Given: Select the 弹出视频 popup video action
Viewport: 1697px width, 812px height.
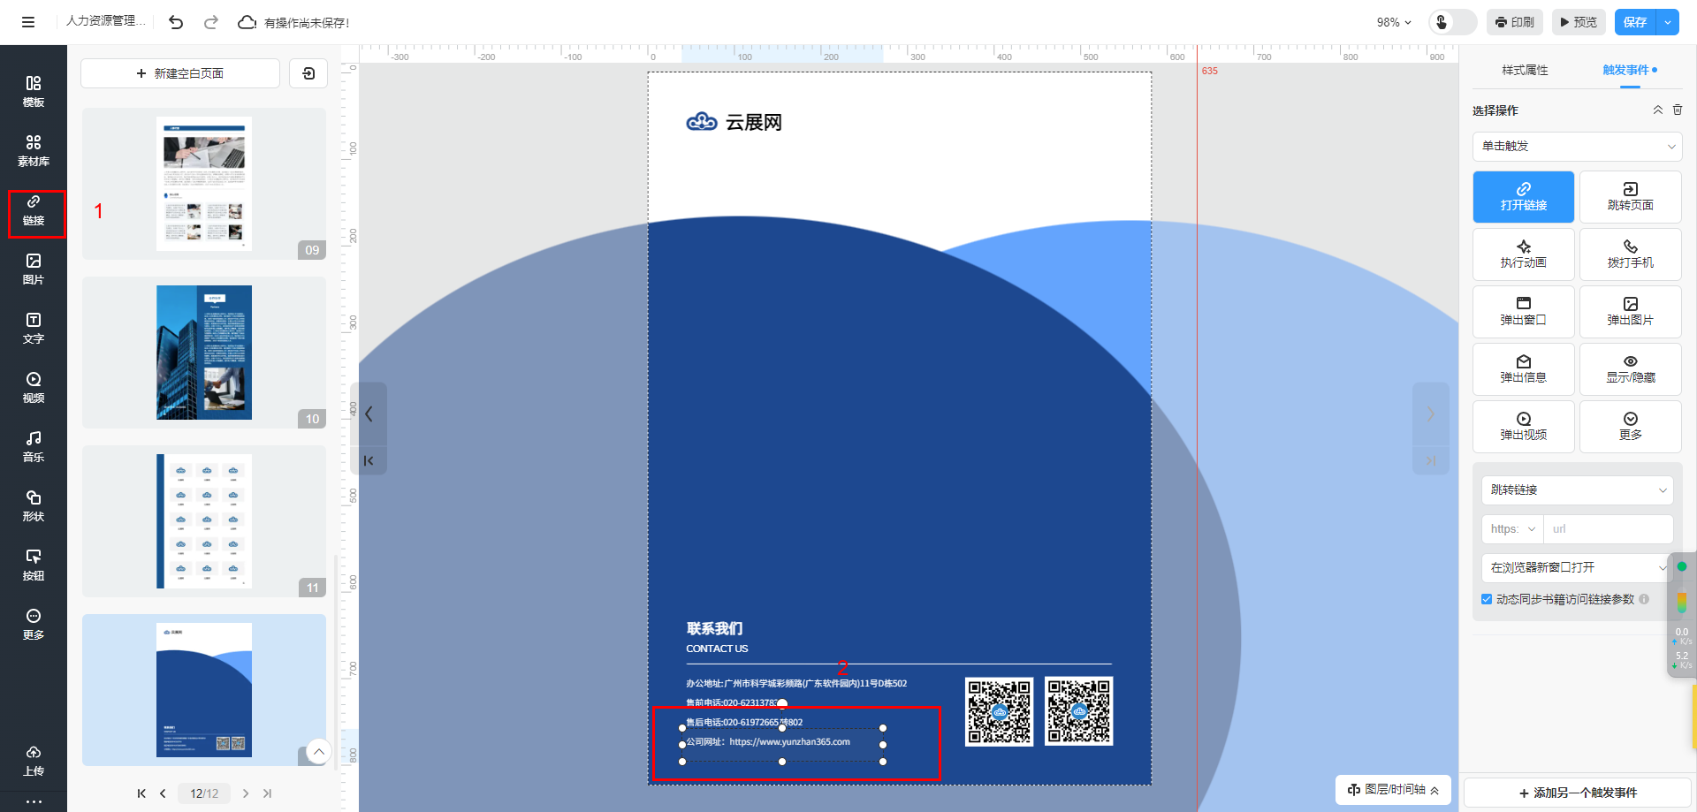Looking at the screenshot, I should click(1523, 426).
